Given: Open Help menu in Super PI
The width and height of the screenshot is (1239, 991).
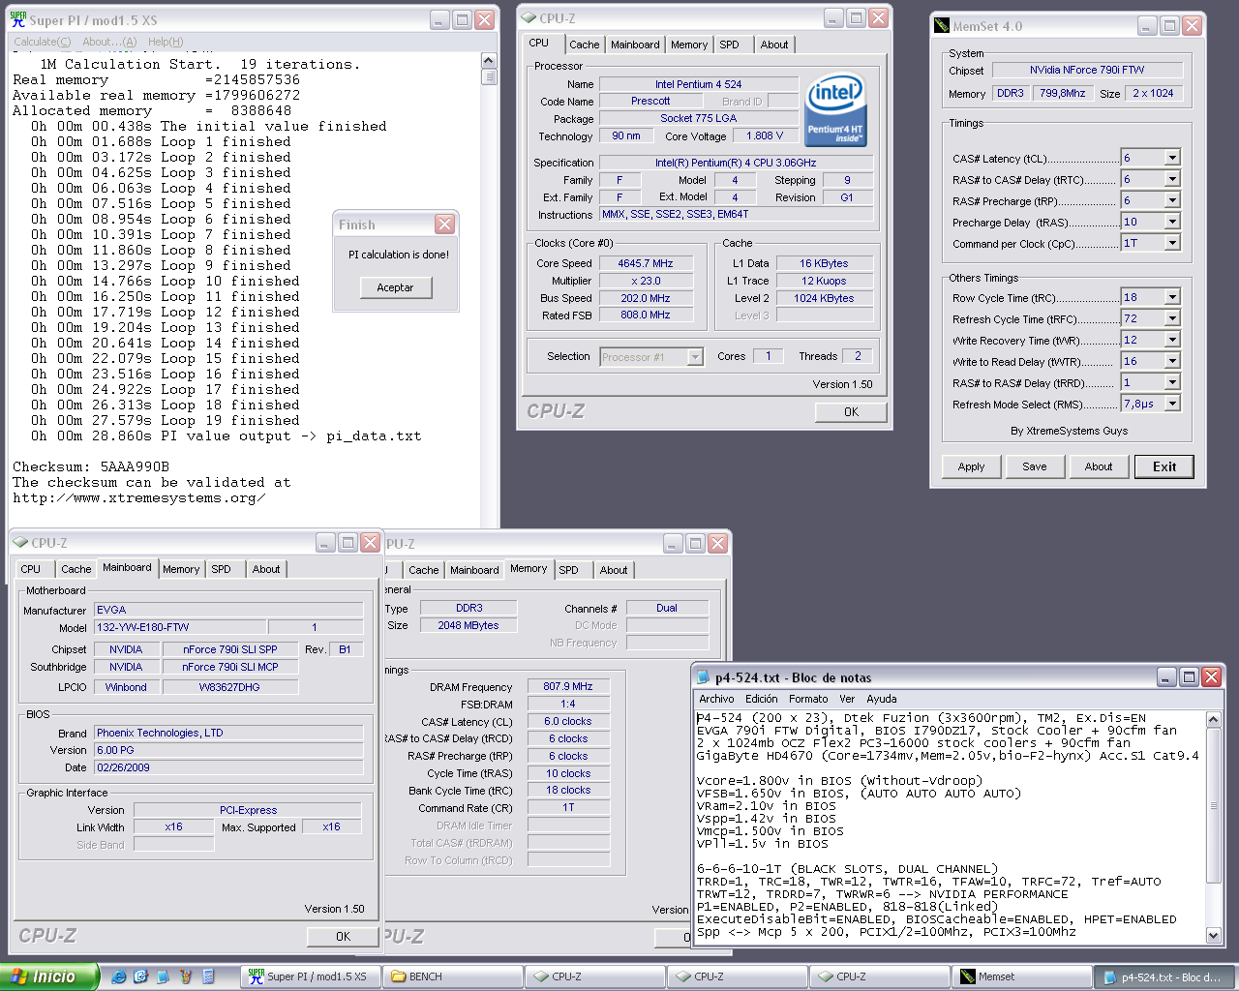Looking at the screenshot, I should pyautogui.click(x=166, y=42).
